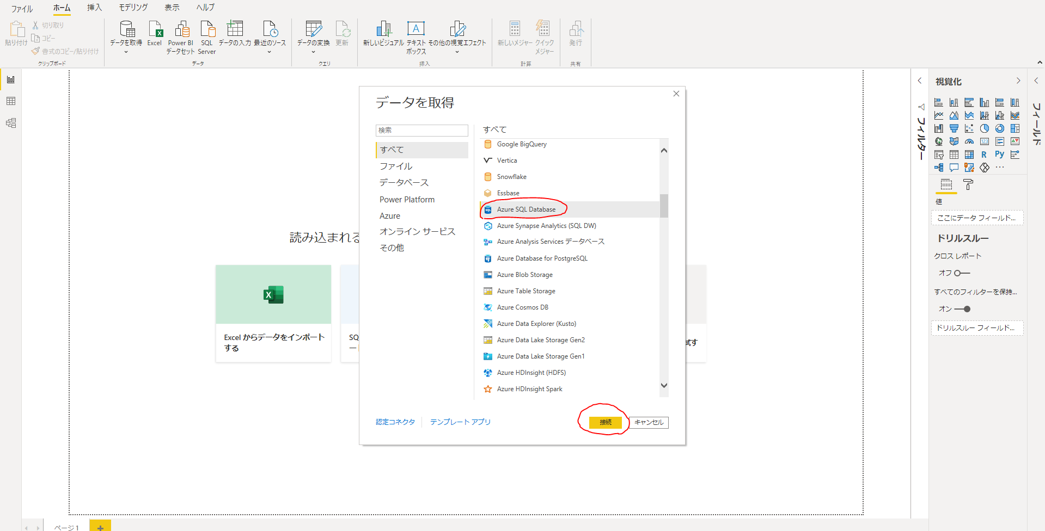1045x531 pixels.
Task: Click the キャンセル button
Action: tap(649, 422)
